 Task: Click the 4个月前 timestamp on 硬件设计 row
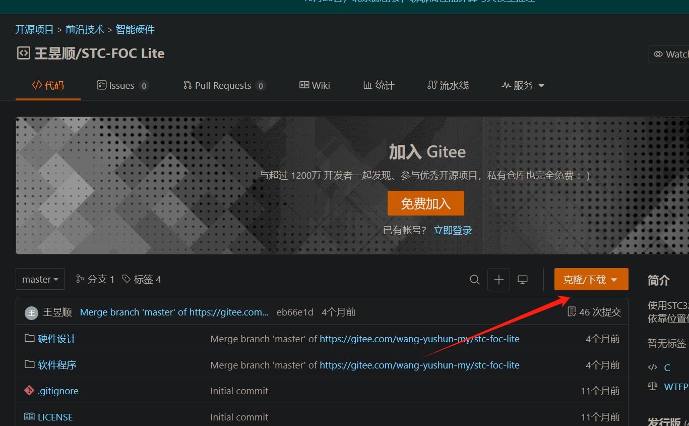pyautogui.click(x=603, y=339)
